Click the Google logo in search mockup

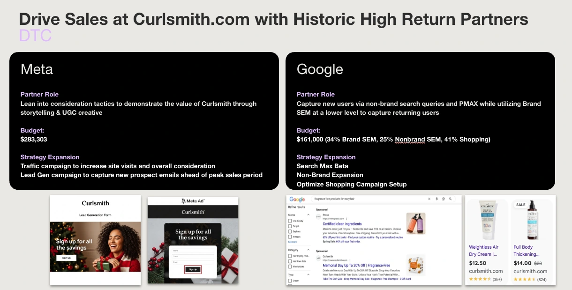coord(297,199)
